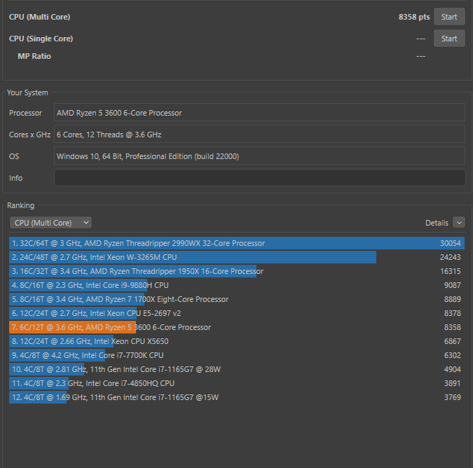Select ranking row 3, Threadripper 1950X
The height and width of the screenshot is (468, 473).
tap(237, 271)
